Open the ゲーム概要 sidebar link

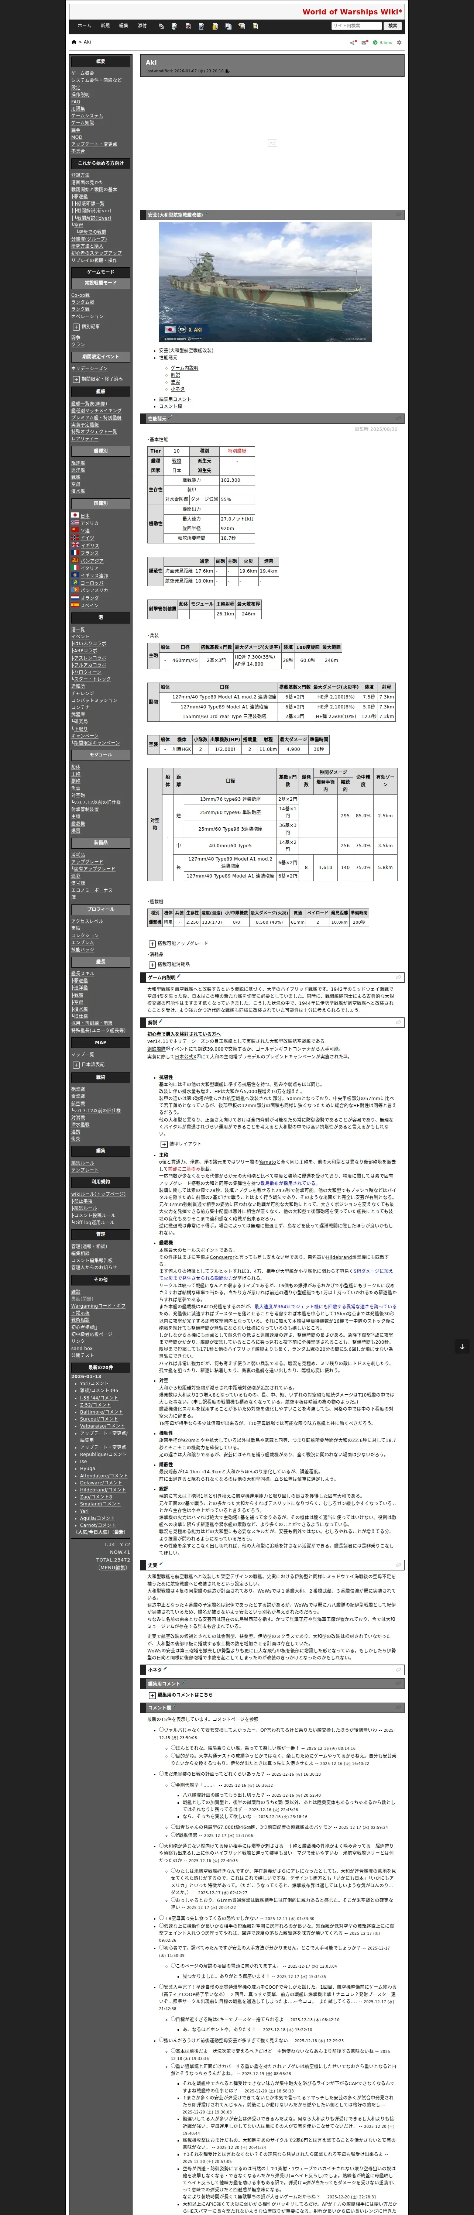(x=83, y=73)
